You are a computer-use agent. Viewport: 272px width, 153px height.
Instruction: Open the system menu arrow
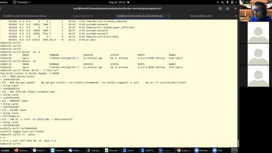(236, 2)
